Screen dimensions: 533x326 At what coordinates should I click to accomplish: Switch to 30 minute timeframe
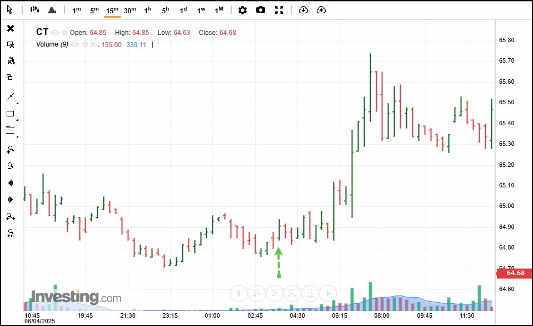(130, 10)
